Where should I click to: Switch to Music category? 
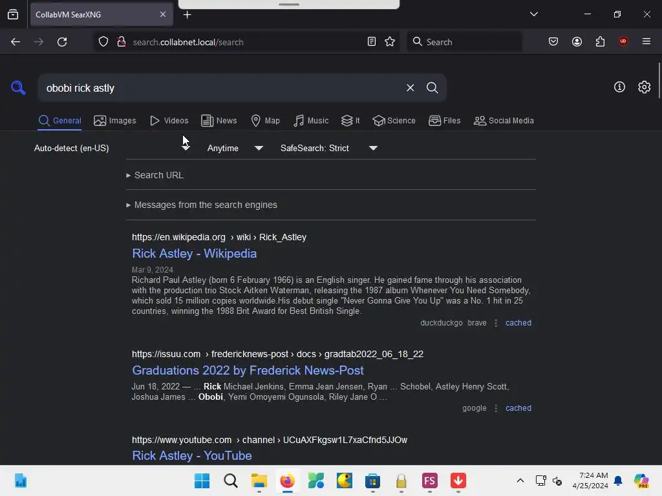[311, 121]
